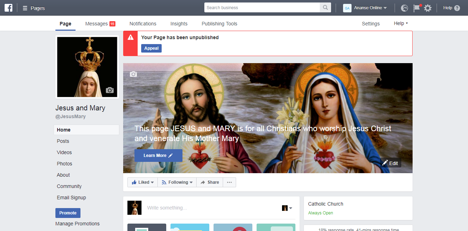
Task: Click camera icon on profile picture
Action: pyautogui.click(x=110, y=90)
